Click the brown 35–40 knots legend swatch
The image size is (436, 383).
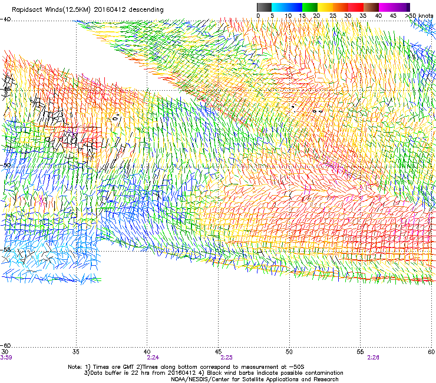pyautogui.click(x=371, y=7)
